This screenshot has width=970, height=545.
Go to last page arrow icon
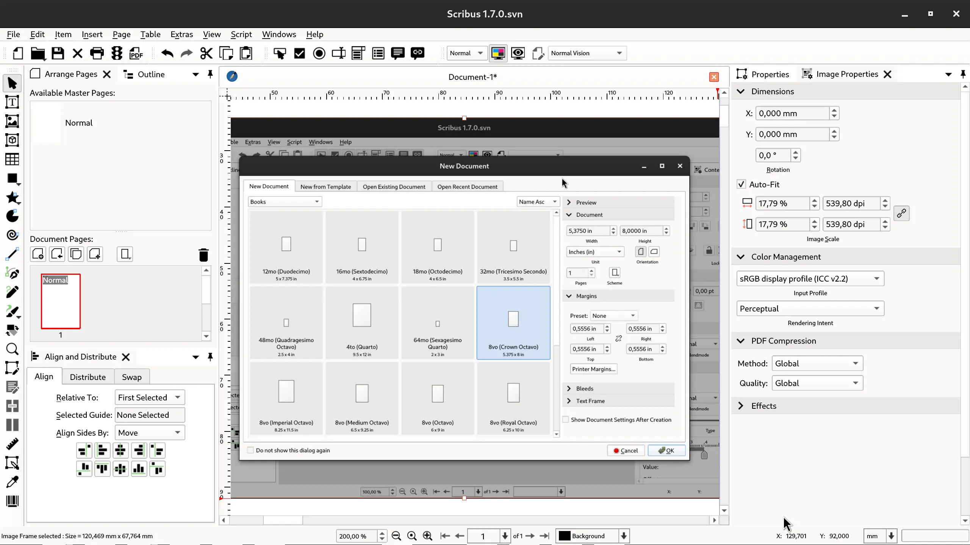coord(544,536)
